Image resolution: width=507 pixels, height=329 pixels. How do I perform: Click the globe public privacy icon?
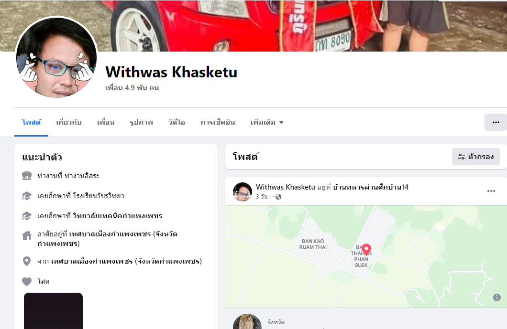[278, 197]
